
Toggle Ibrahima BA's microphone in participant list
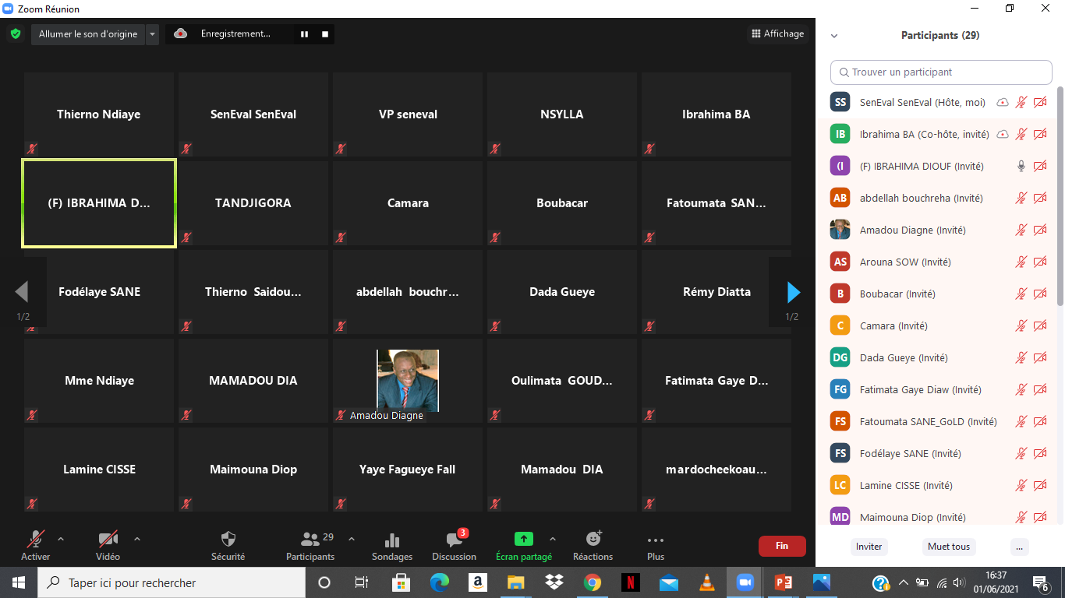(1021, 134)
